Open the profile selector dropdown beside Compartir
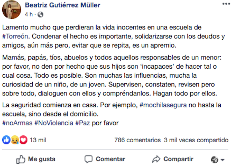The height and width of the screenshot is (167, 231). pos(217,159)
